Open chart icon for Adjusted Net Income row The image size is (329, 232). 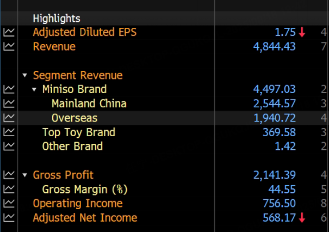pyautogui.click(x=9, y=218)
